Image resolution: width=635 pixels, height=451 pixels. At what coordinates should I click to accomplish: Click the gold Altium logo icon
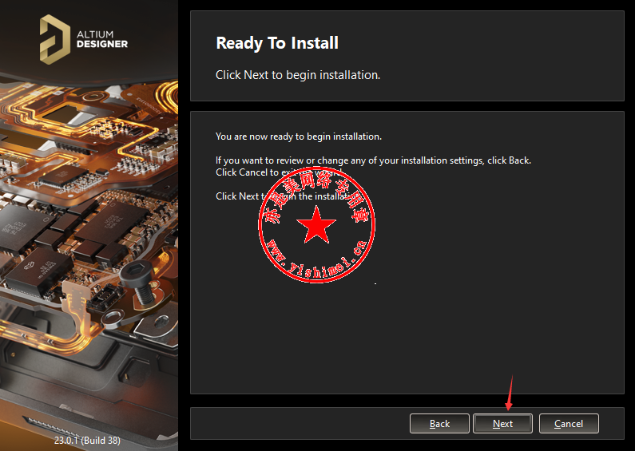(x=55, y=39)
